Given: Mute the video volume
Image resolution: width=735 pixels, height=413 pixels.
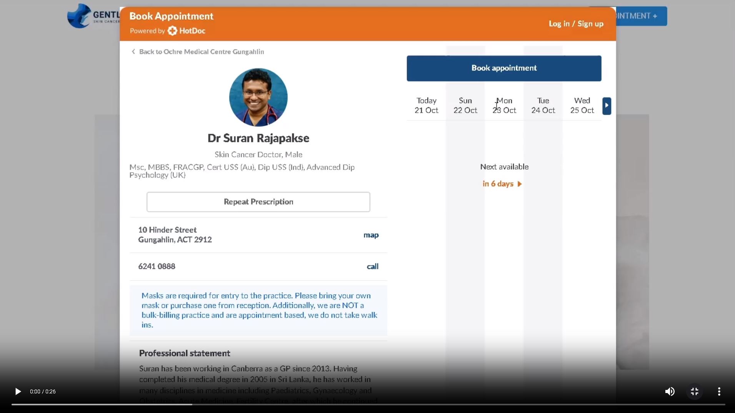Looking at the screenshot, I should tap(670, 391).
